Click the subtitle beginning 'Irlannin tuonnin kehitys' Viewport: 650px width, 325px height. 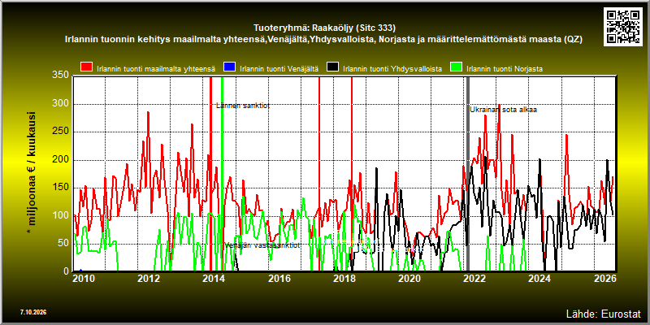pyautogui.click(x=323, y=39)
